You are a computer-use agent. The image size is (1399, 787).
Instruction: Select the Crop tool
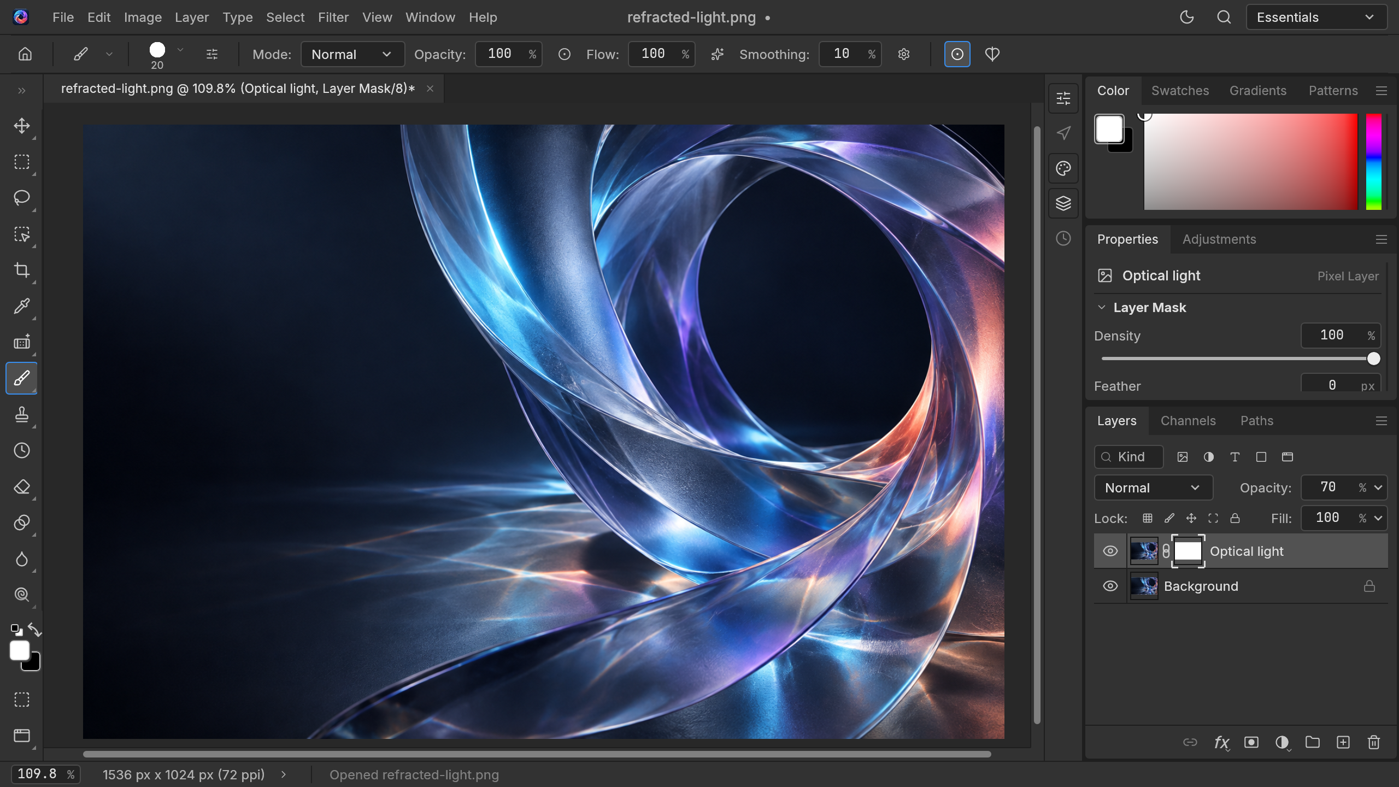22,270
